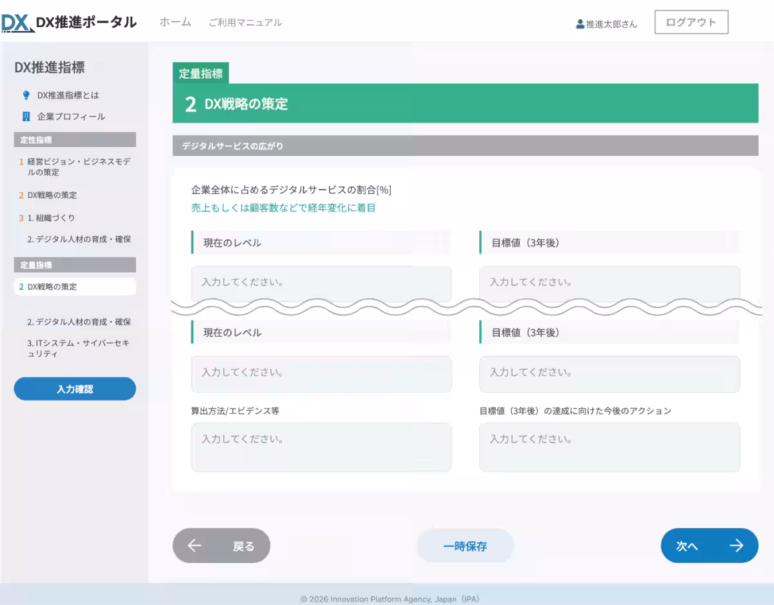774x605 pixels.
Task: Click the 企業全体に占めるデジタルサービスの割合[%] label
Action: [x=292, y=190]
